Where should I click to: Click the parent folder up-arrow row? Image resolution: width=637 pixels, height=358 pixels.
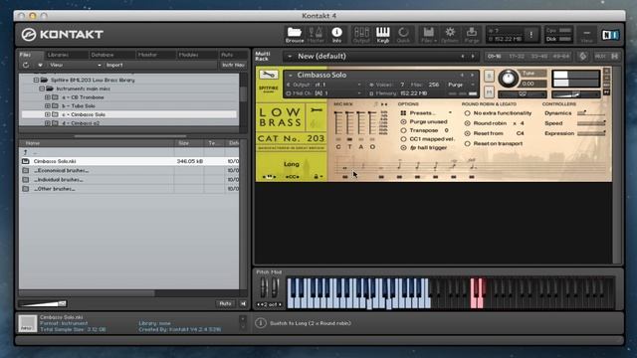(128, 152)
